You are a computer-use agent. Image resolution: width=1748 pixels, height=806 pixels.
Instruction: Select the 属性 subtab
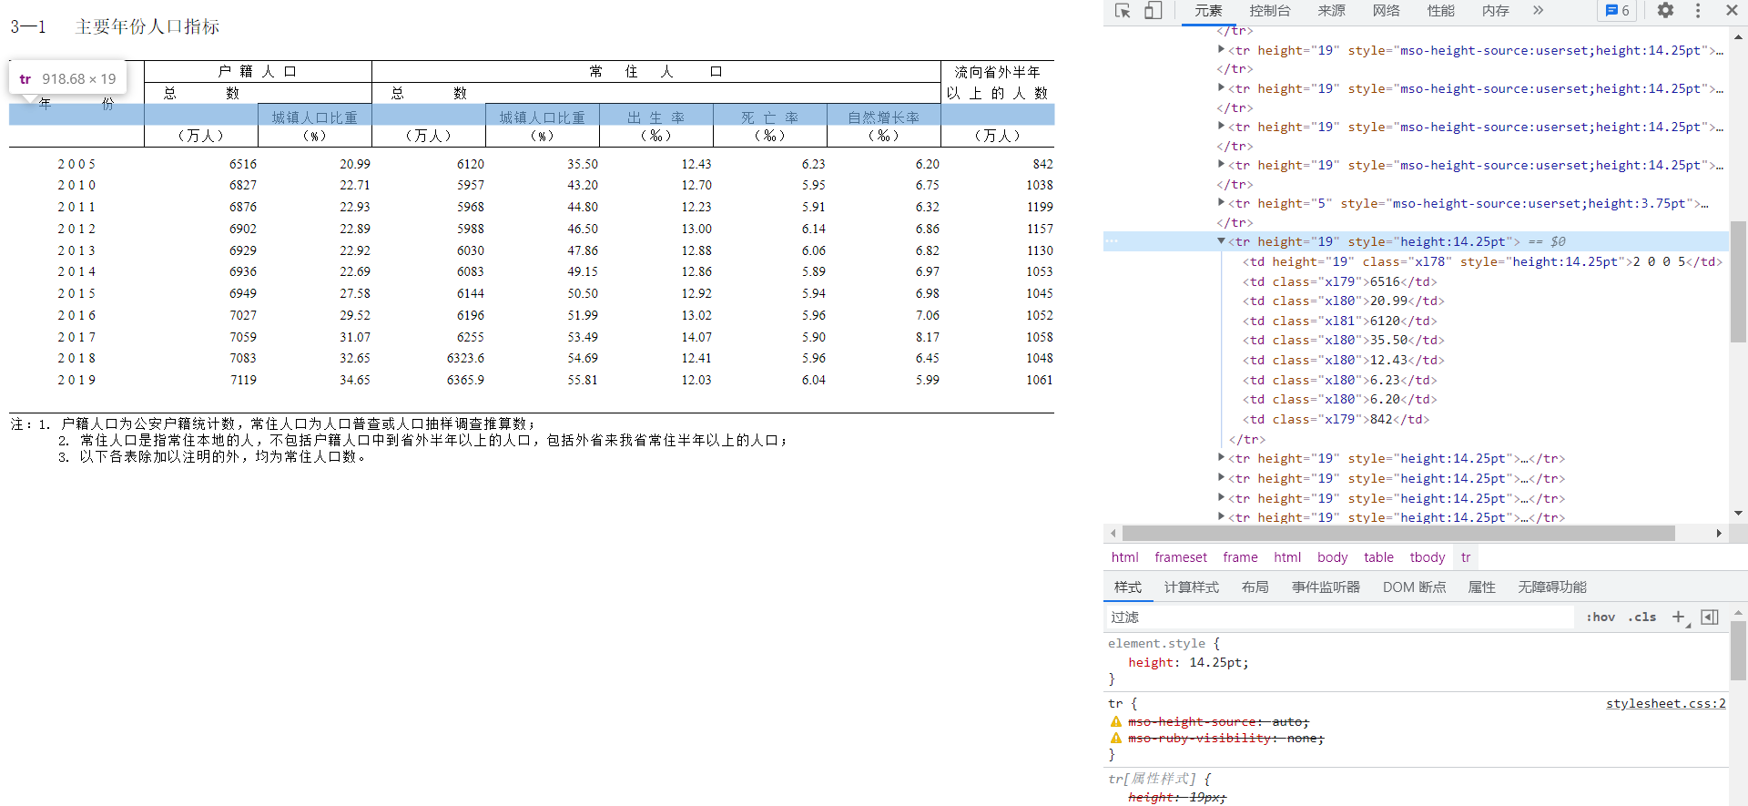[1481, 587]
